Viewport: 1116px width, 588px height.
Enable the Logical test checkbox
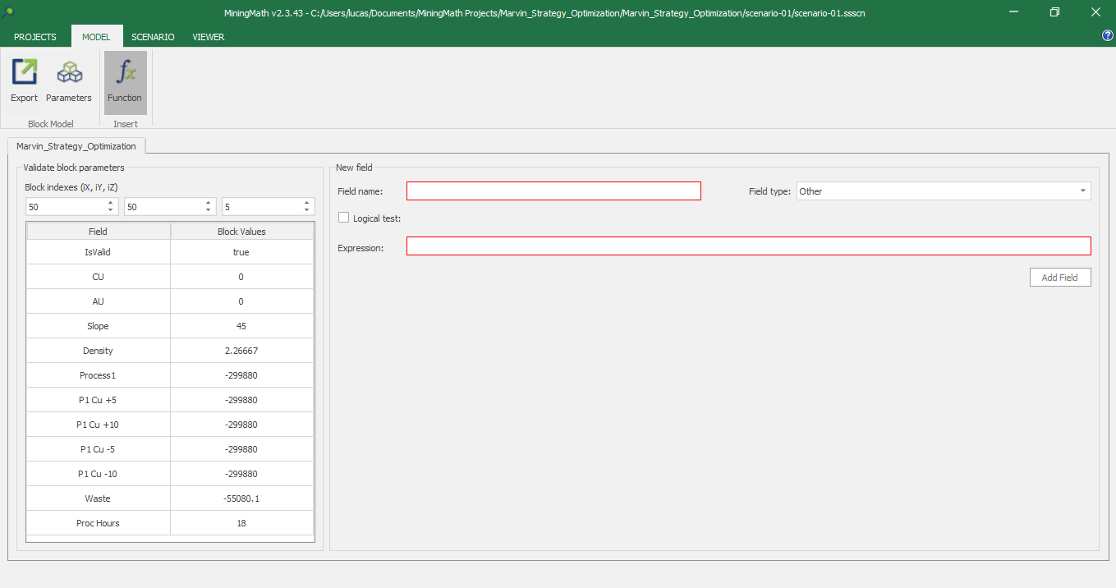[x=343, y=218]
